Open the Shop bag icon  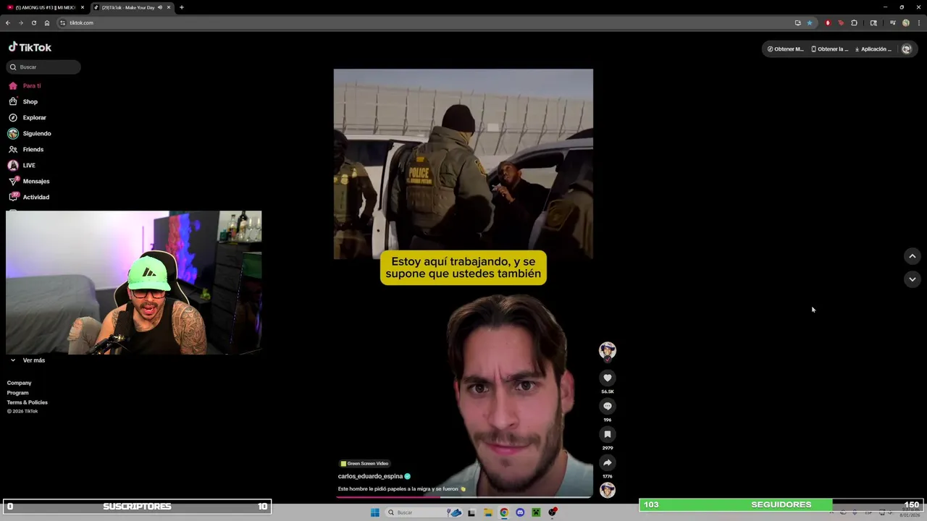13,101
